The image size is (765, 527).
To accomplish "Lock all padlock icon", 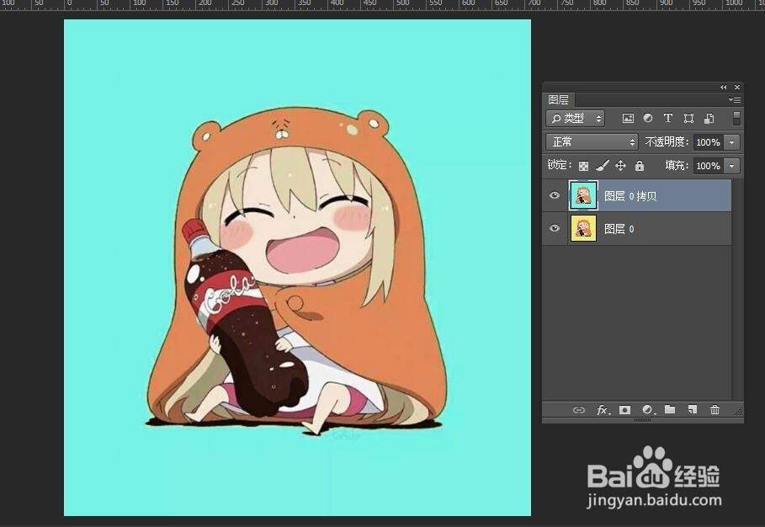I will click(640, 166).
